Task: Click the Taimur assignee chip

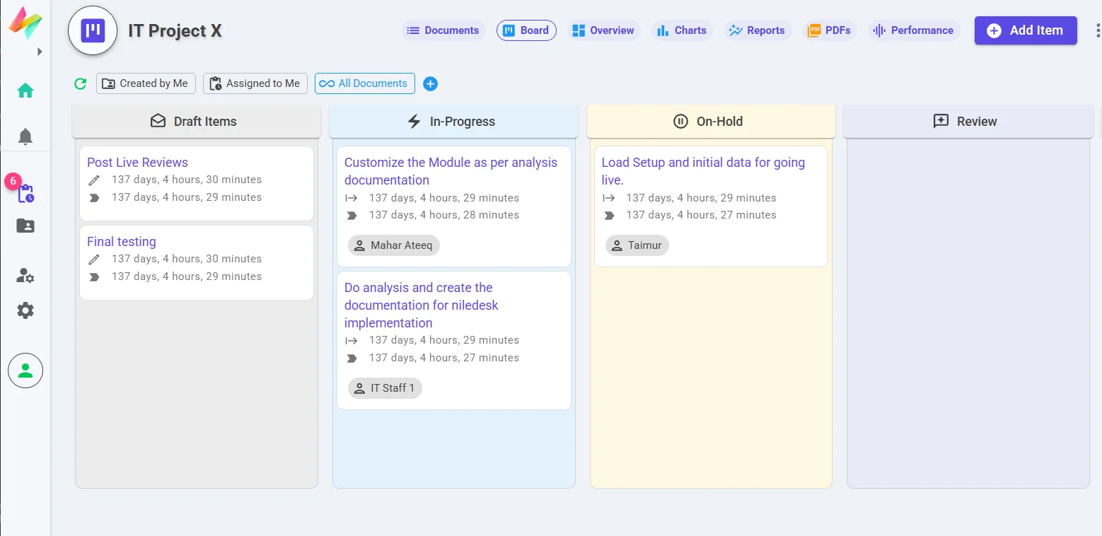Action: click(x=637, y=245)
